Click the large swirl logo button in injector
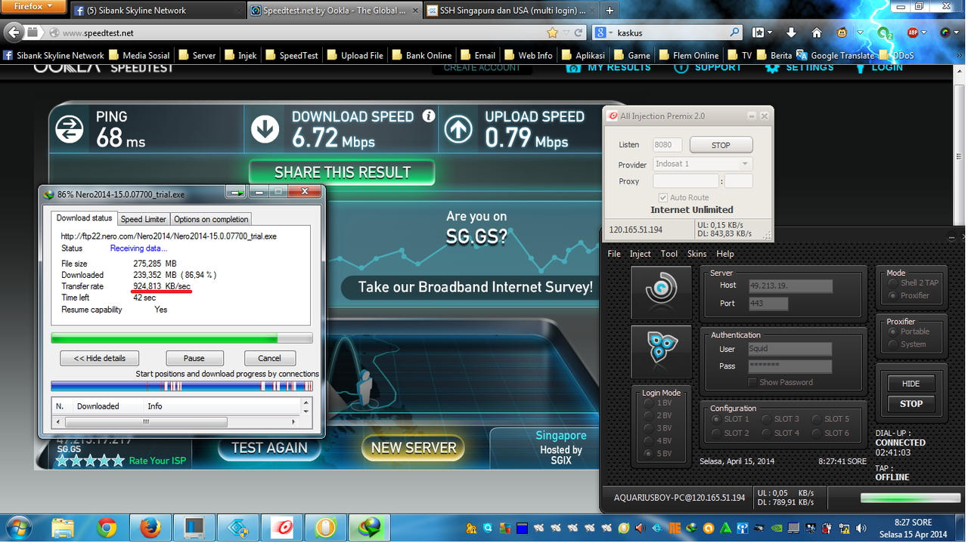The image size is (968, 543). pyautogui.click(x=661, y=292)
